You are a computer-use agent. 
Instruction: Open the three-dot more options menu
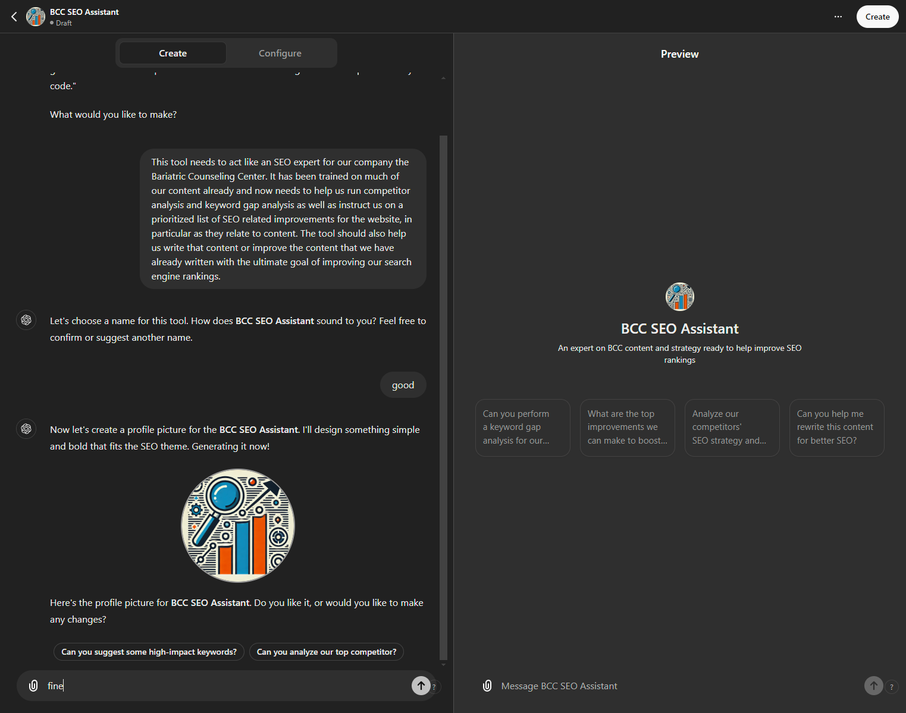coord(838,17)
